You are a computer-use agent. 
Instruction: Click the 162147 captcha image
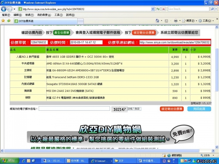tap(119, 109)
